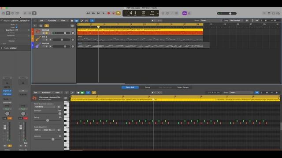Open Tracks area View menu

pos(64,21)
